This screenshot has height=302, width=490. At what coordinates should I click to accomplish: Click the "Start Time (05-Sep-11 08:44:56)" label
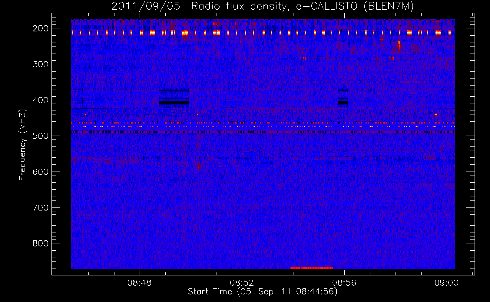click(263, 292)
